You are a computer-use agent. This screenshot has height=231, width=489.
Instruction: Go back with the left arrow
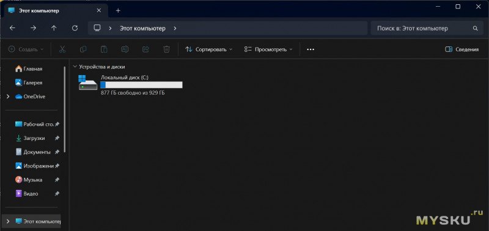click(12, 28)
